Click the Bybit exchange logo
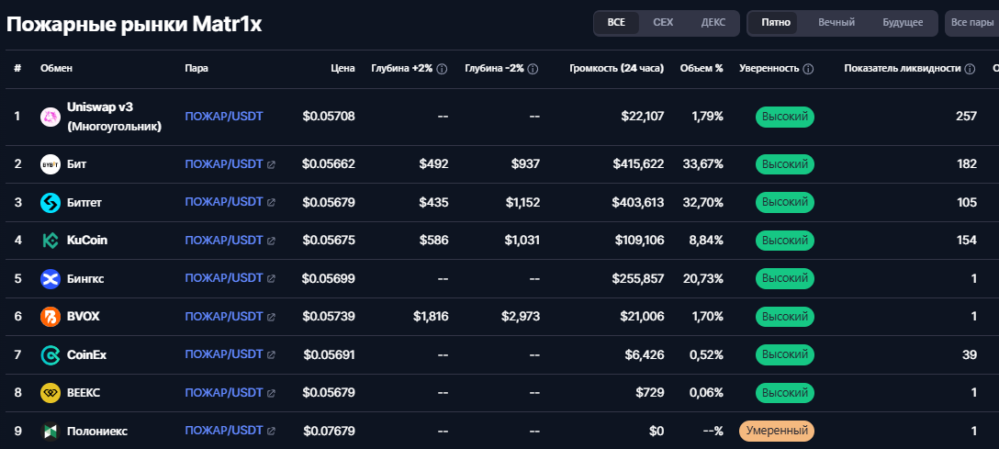This screenshot has height=449, width=999. click(x=51, y=164)
